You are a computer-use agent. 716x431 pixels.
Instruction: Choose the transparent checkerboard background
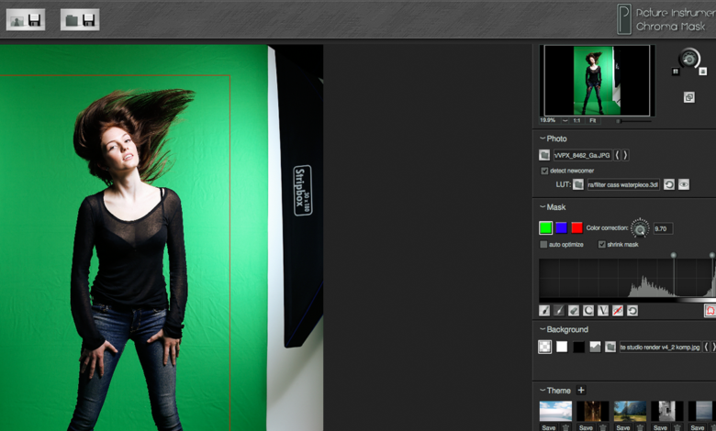(544, 348)
